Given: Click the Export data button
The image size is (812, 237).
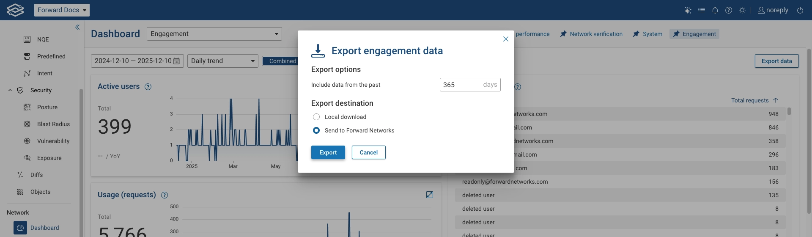Looking at the screenshot, I should coord(777,61).
